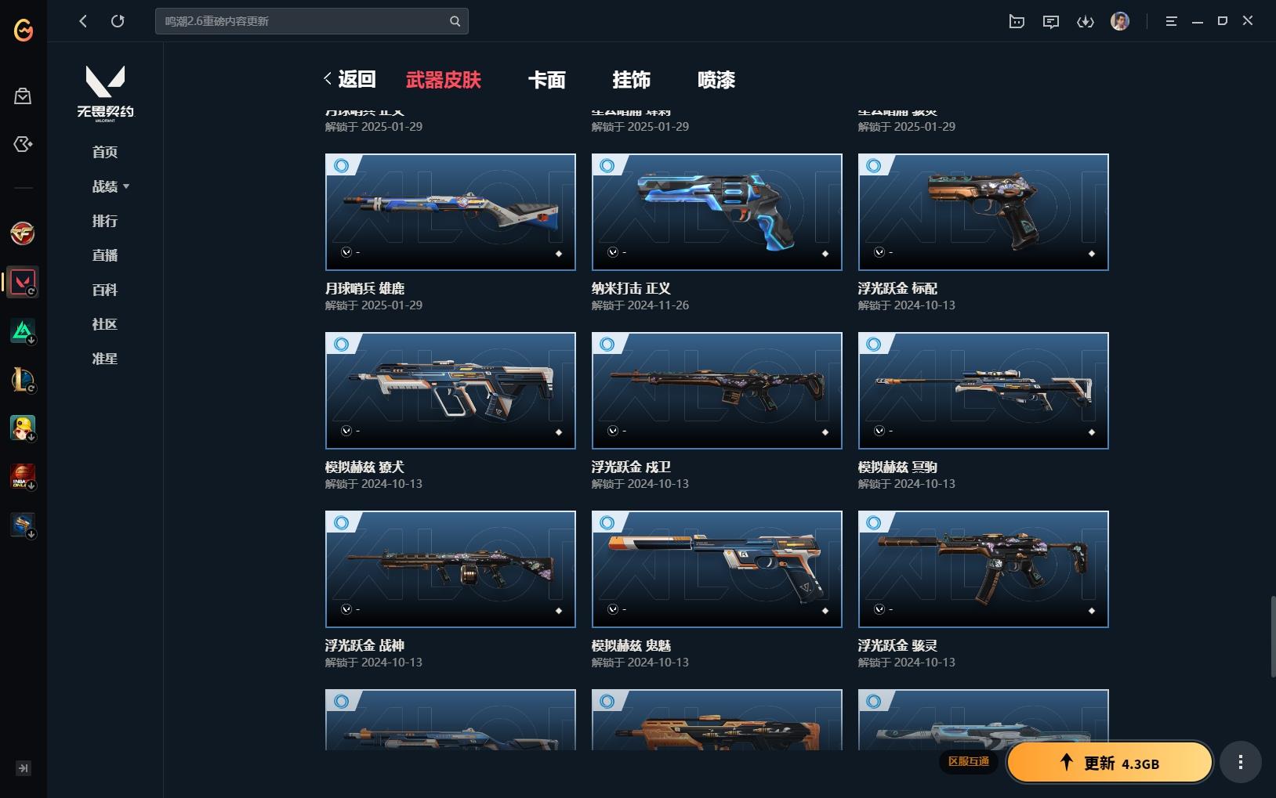Switch to the 挂饰 tab
Viewport: 1276px width, 798px height.
(631, 80)
